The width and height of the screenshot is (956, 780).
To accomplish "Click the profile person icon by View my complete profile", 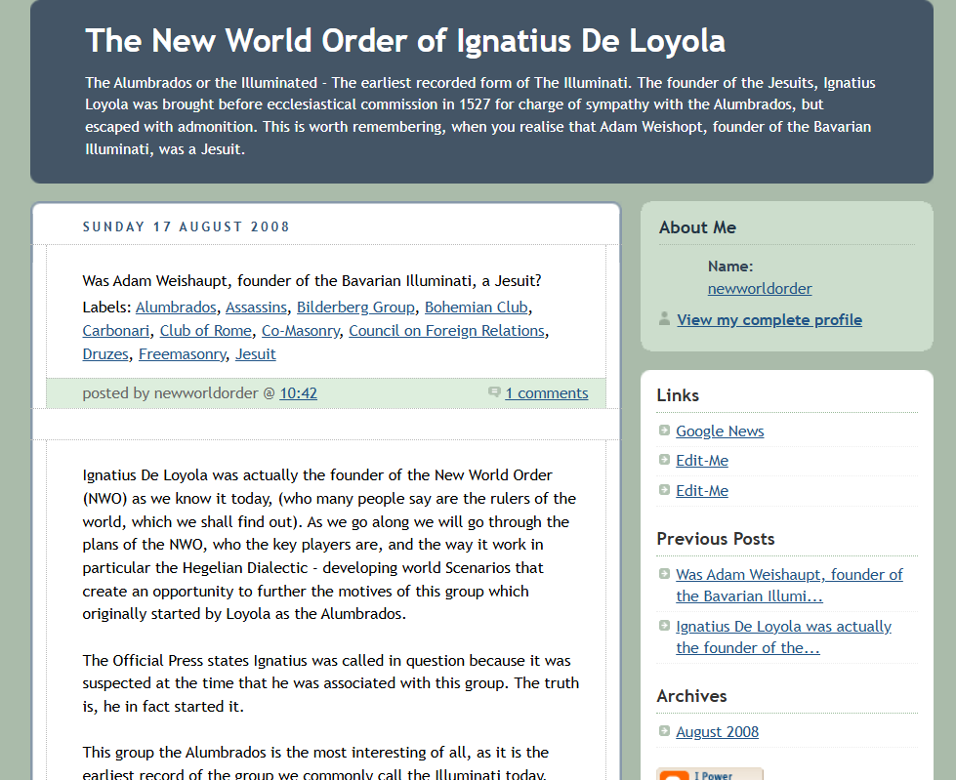I will 665,318.
